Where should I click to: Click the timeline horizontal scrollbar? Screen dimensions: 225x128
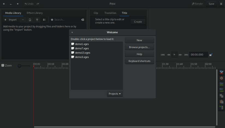[125, 127]
